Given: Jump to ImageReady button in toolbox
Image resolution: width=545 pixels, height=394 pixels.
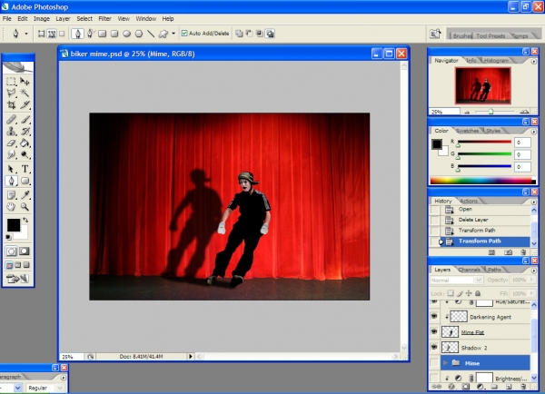Looking at the screenshot, I should (x=17, y=279).
